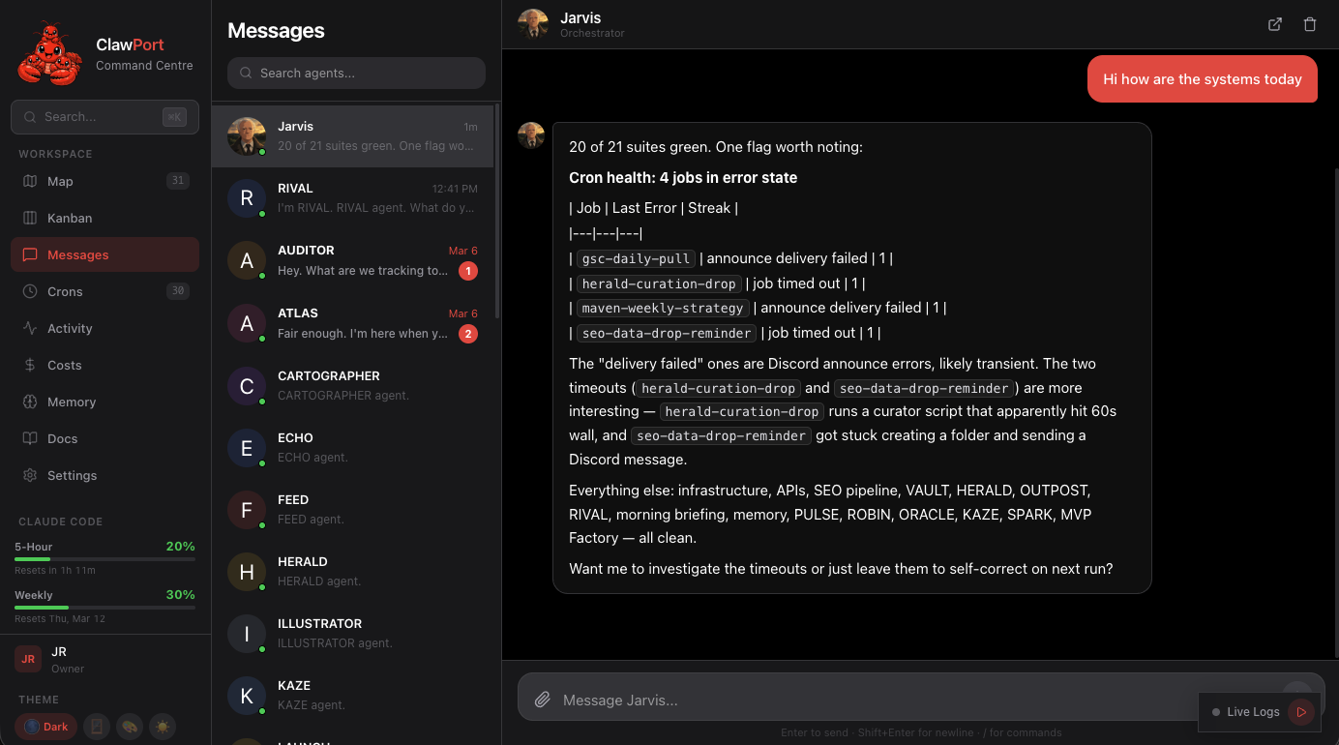1339x745 pixels.
Task: Open the ATLAS agent chat
Action: [x=352, y=323]
